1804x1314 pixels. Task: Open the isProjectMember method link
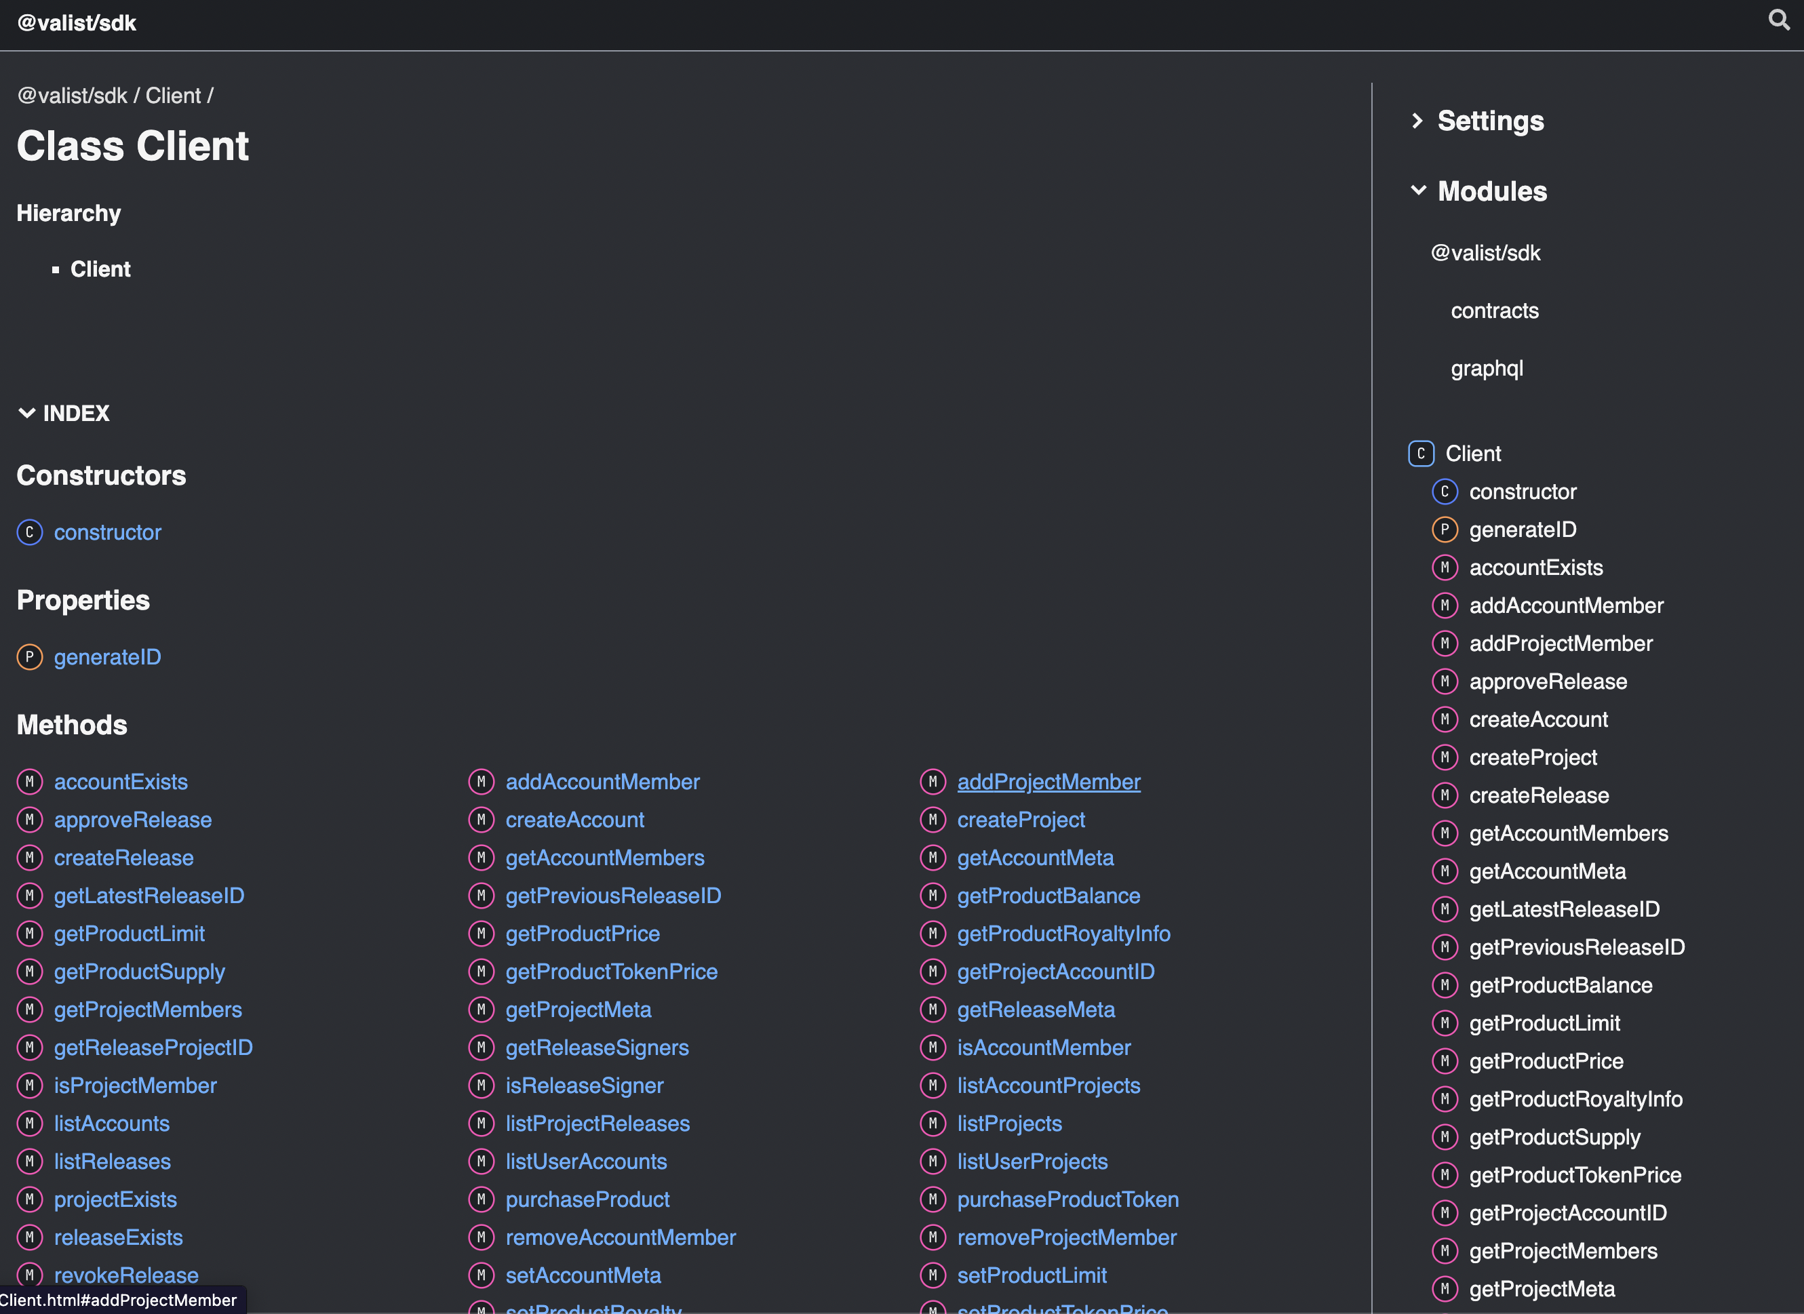(135, 1086)
